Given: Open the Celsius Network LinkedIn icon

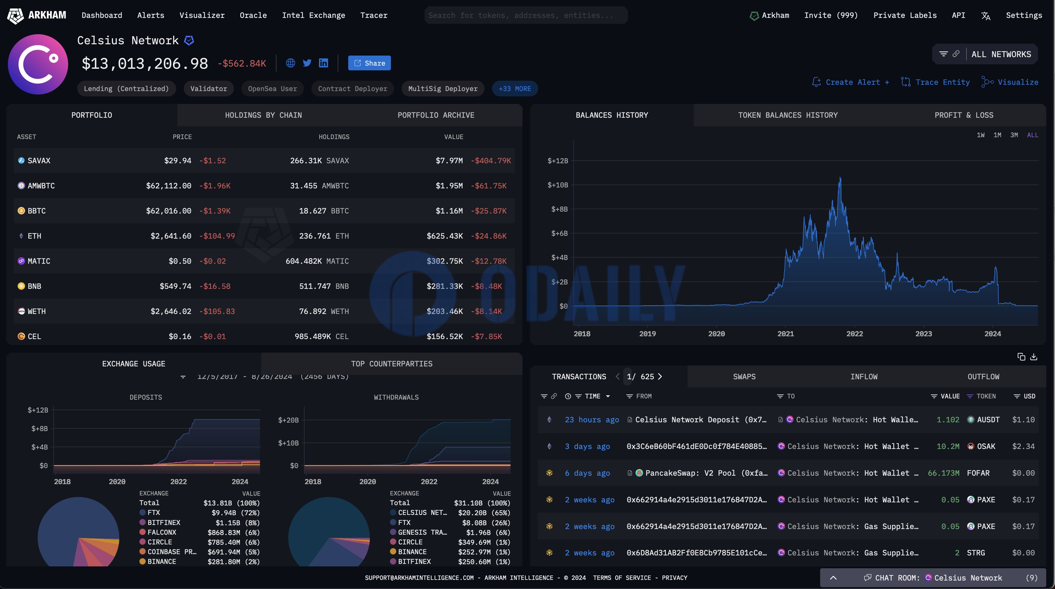Looking at the screenshot, I should (323, 63).
